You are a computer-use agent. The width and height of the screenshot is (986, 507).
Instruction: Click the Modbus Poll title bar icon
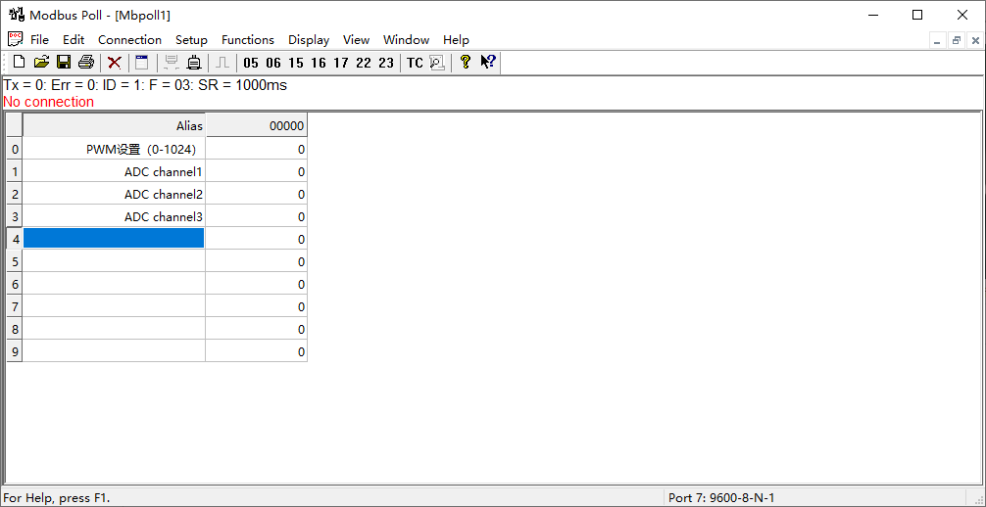17,15
